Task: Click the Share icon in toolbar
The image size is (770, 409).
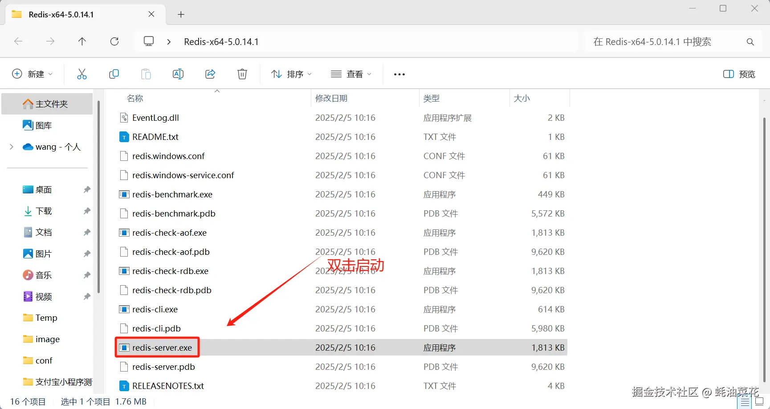Action: (x=210, y=74)
